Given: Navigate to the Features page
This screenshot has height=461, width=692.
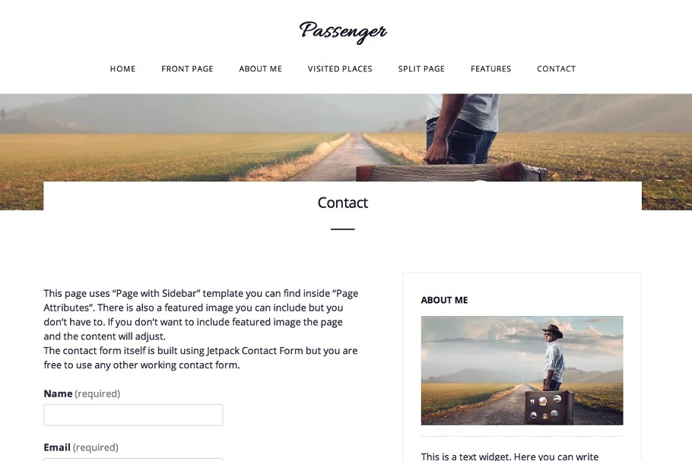Looking at the screenshot, I should [x=490, y=69].
